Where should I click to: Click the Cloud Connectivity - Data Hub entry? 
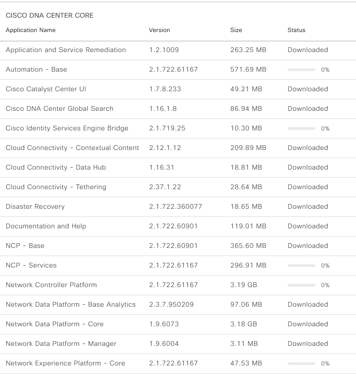(56, 167)
